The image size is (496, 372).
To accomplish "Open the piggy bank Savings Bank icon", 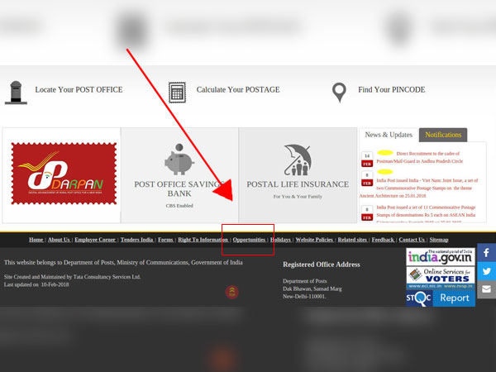I will click(179, 160).
